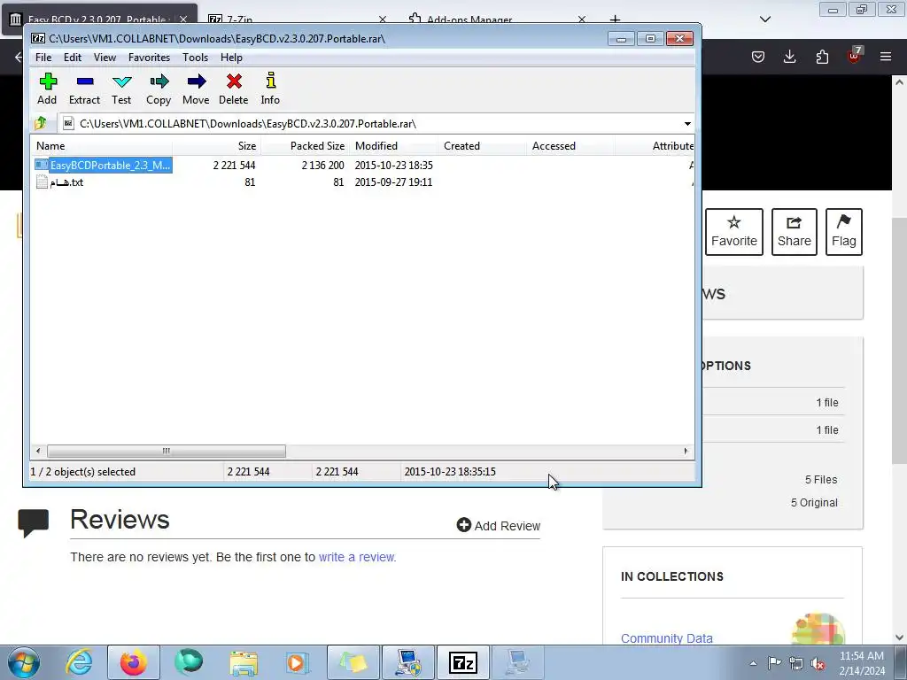This screenshot has width=907, height=680.
Task: Select the Copy toolbar icon
Action: pyautogui.click(x=159, y=89)
